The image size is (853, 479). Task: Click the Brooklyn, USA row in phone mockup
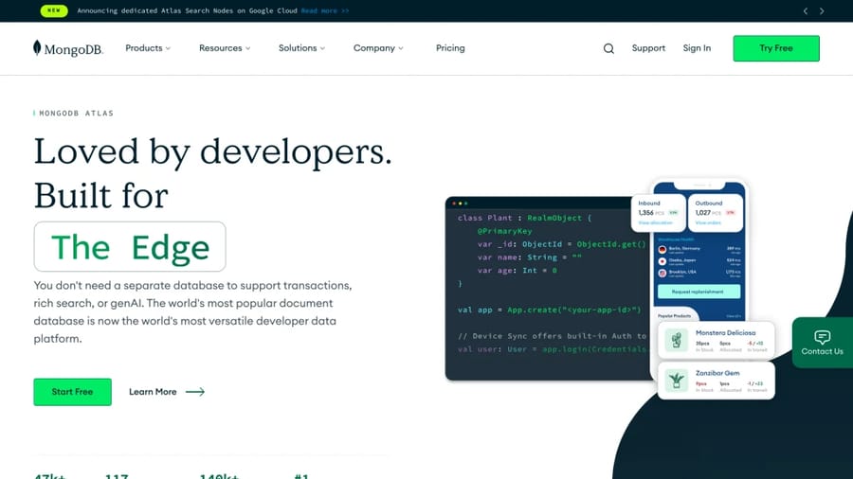[699, 273]
